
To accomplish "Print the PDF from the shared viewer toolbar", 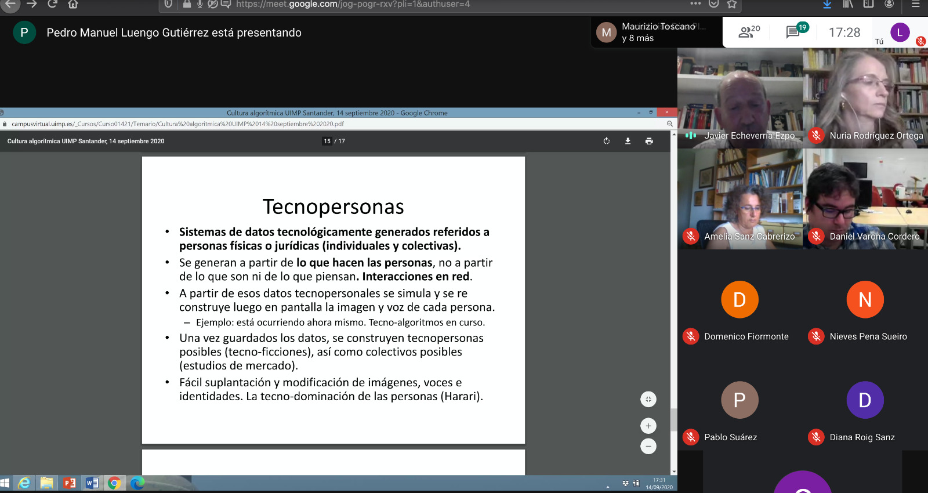I will 649,141.
